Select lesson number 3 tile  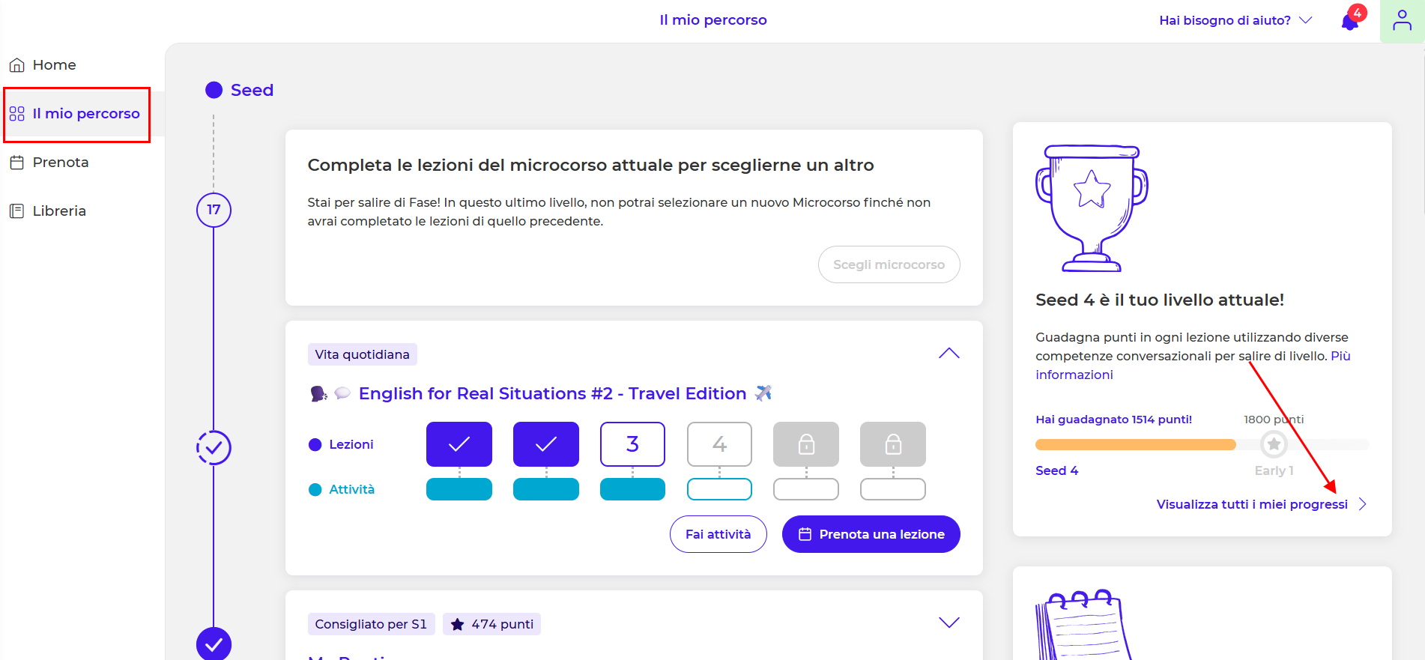pyautogui.click(x=632, y=444)
